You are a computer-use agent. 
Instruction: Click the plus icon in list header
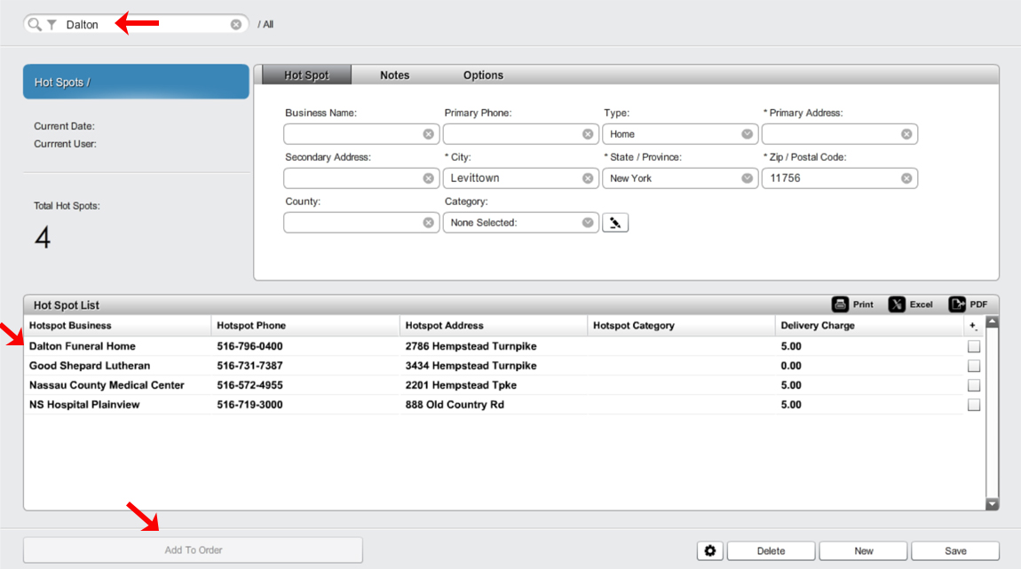pos(973,326)
